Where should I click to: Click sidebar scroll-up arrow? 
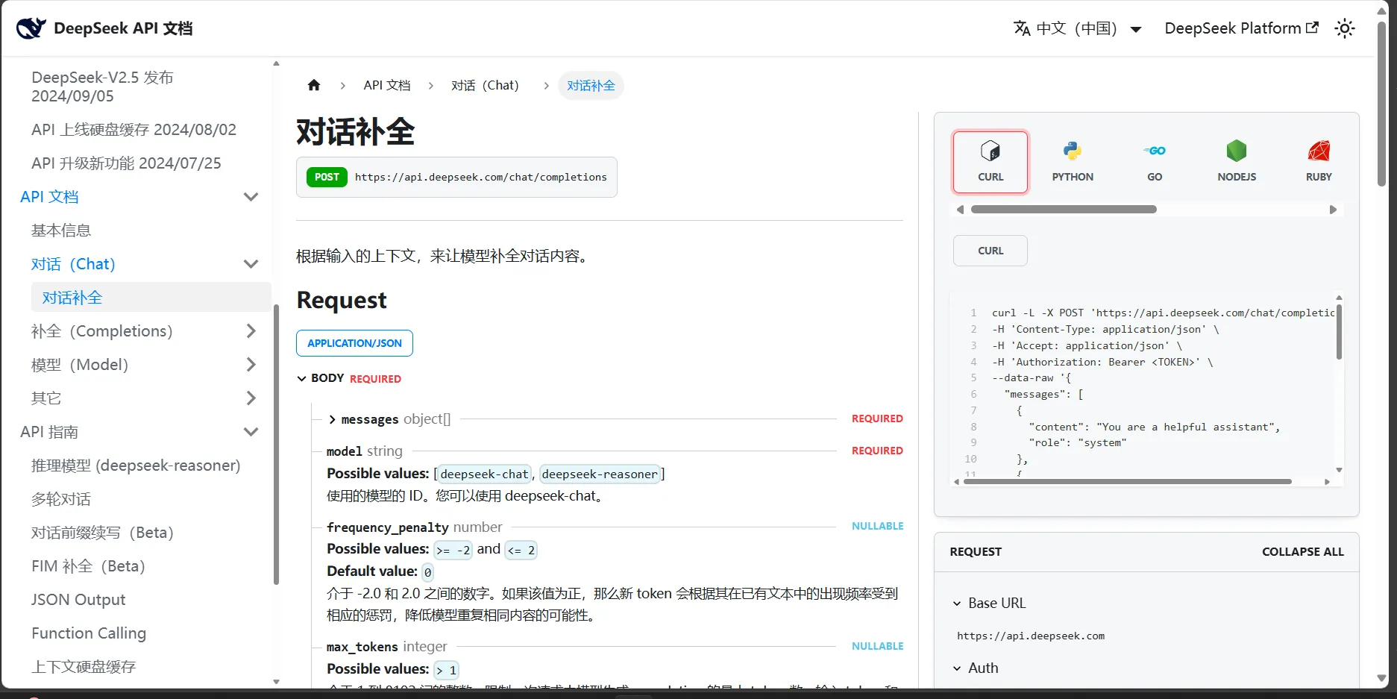(x=276, y=63)
